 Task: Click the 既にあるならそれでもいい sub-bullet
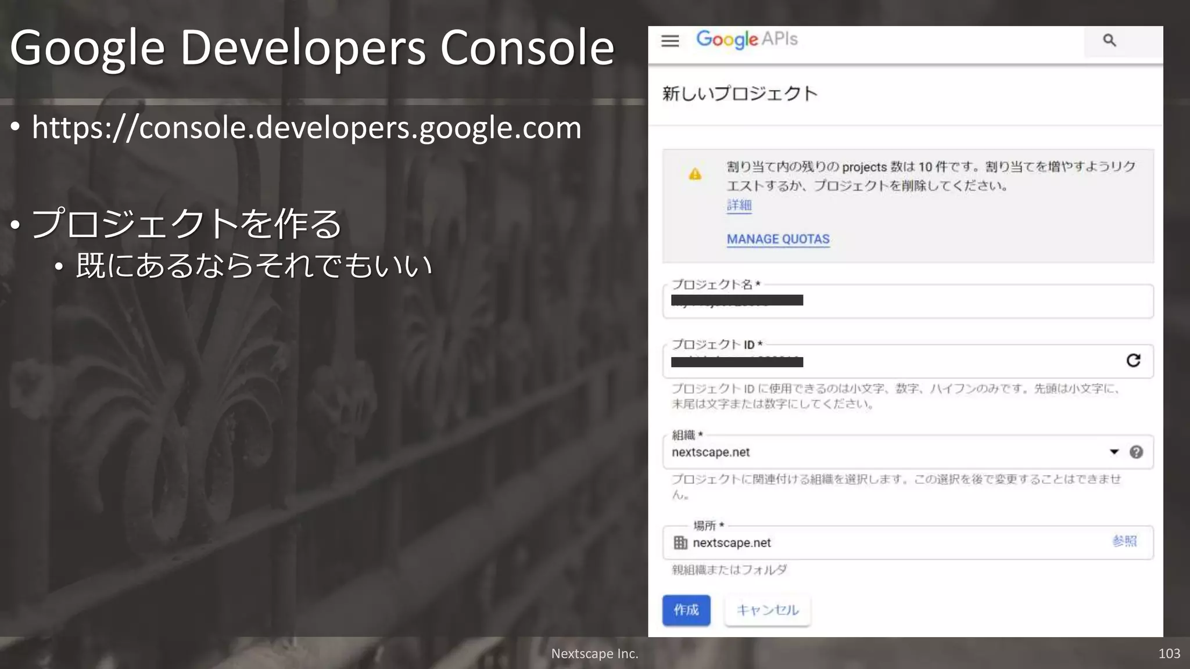pos(254,265)
